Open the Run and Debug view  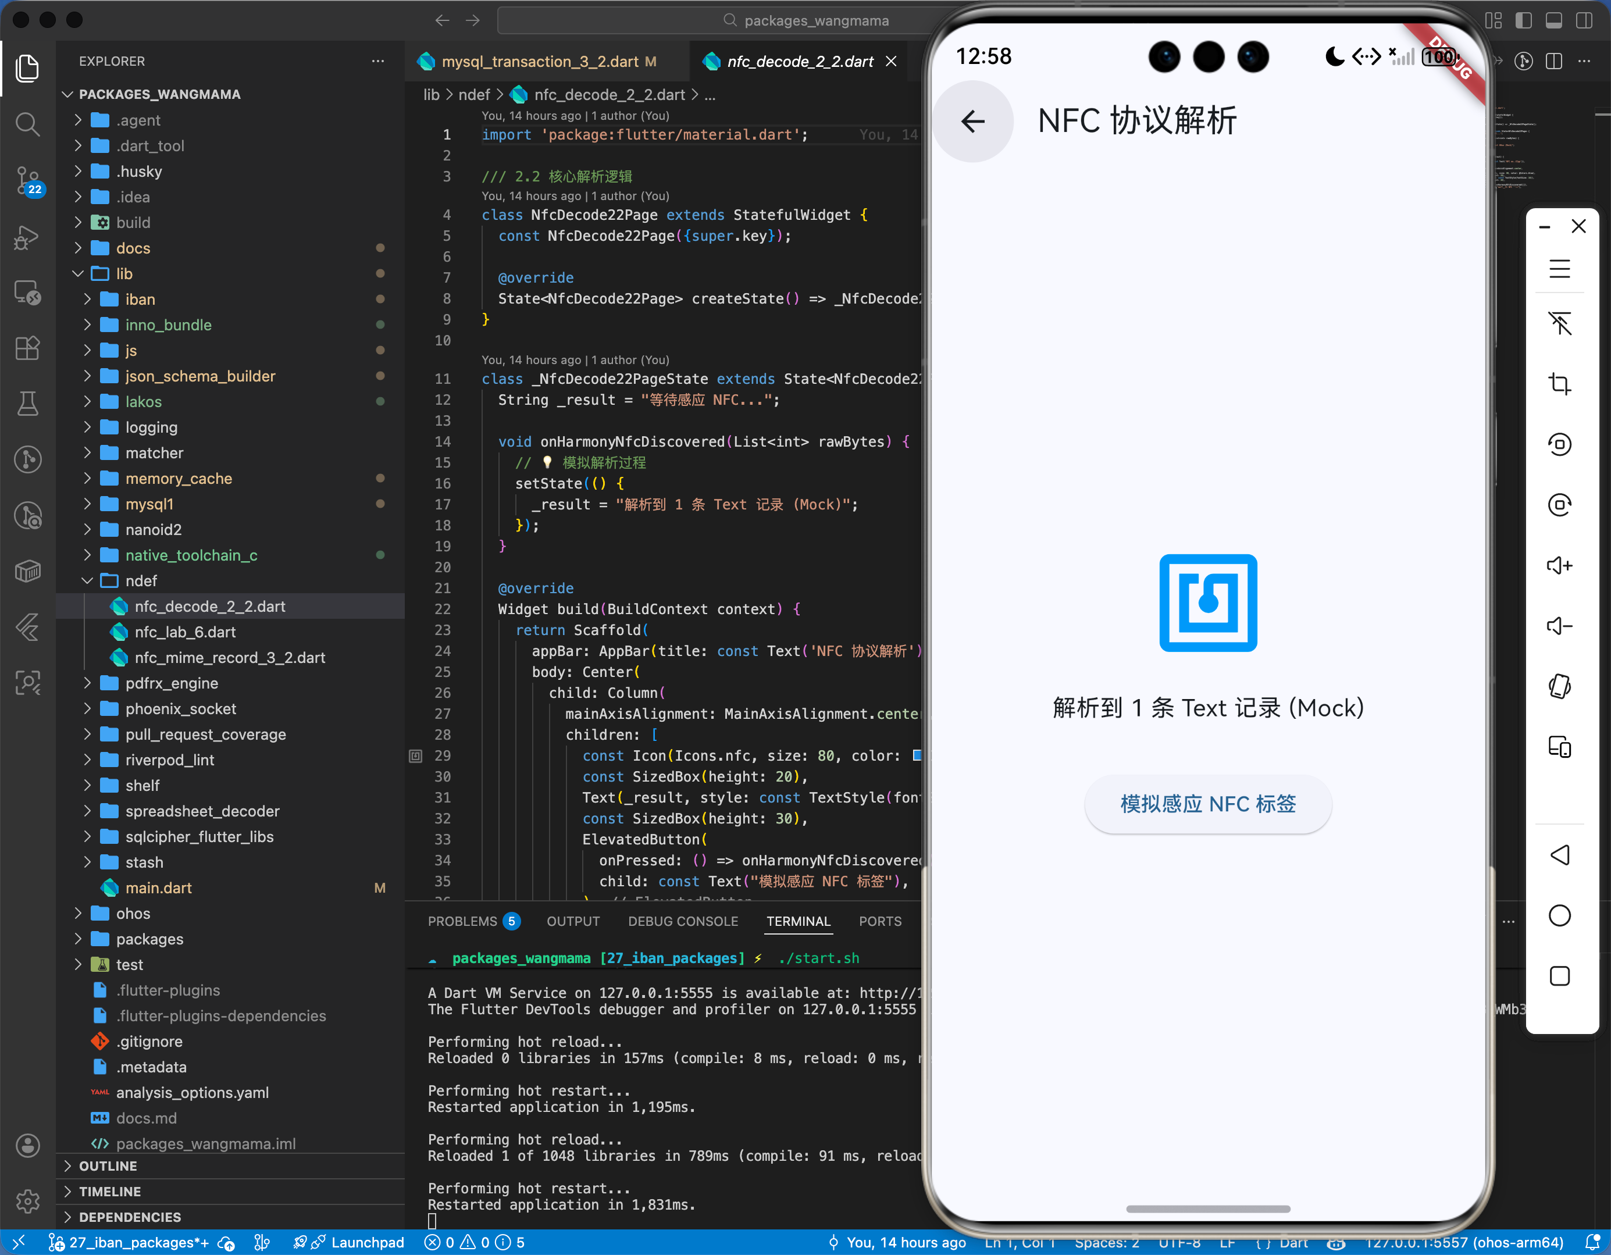click(x=27, y=238)
